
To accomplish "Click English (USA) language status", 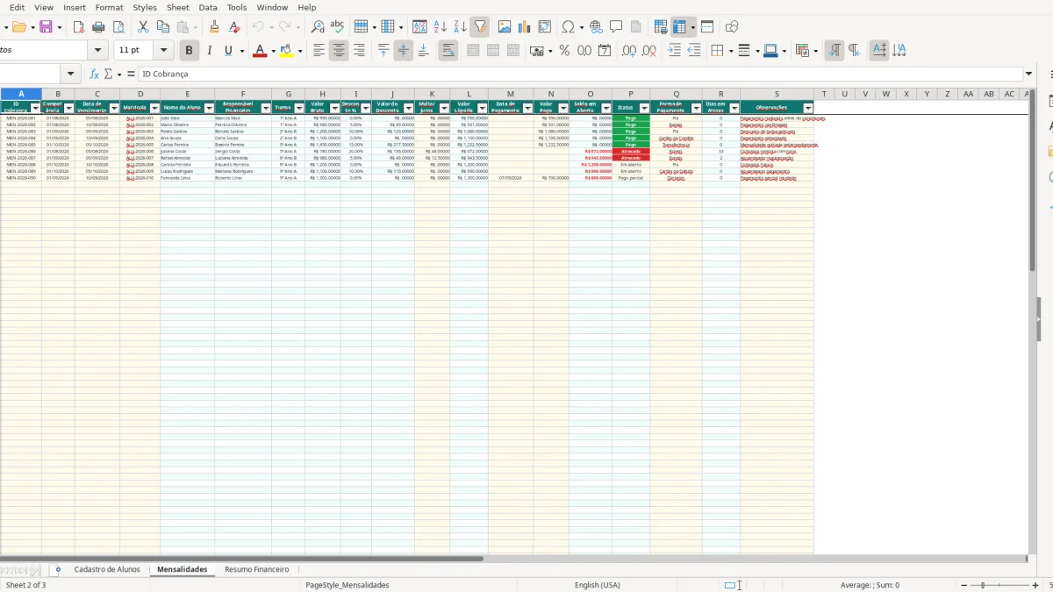I will pos(597,585).
